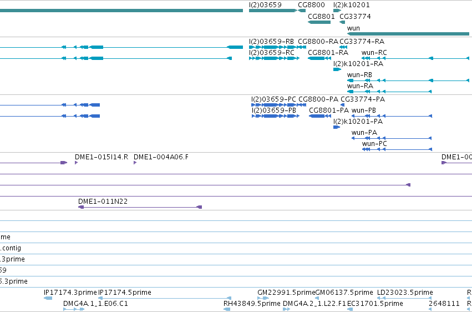The image size is (472, 312).
Task: Click the wun gene bar
Action: (408, 34)
